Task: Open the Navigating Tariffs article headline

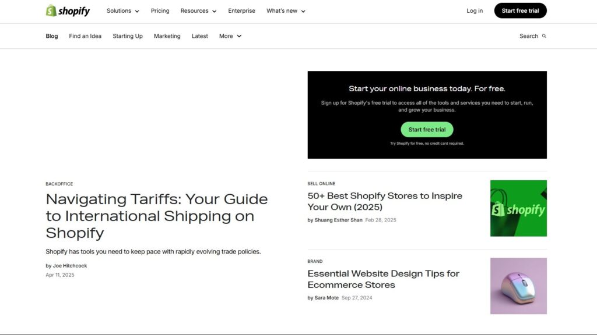Action: coord(157,216)
